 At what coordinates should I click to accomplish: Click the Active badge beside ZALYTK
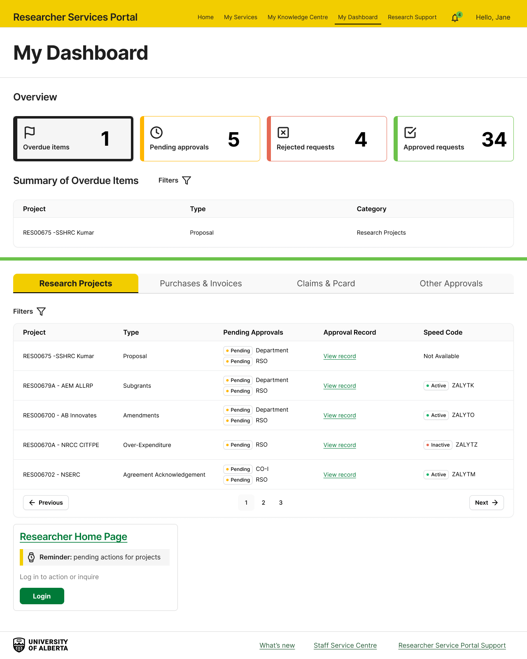point(436,386)
